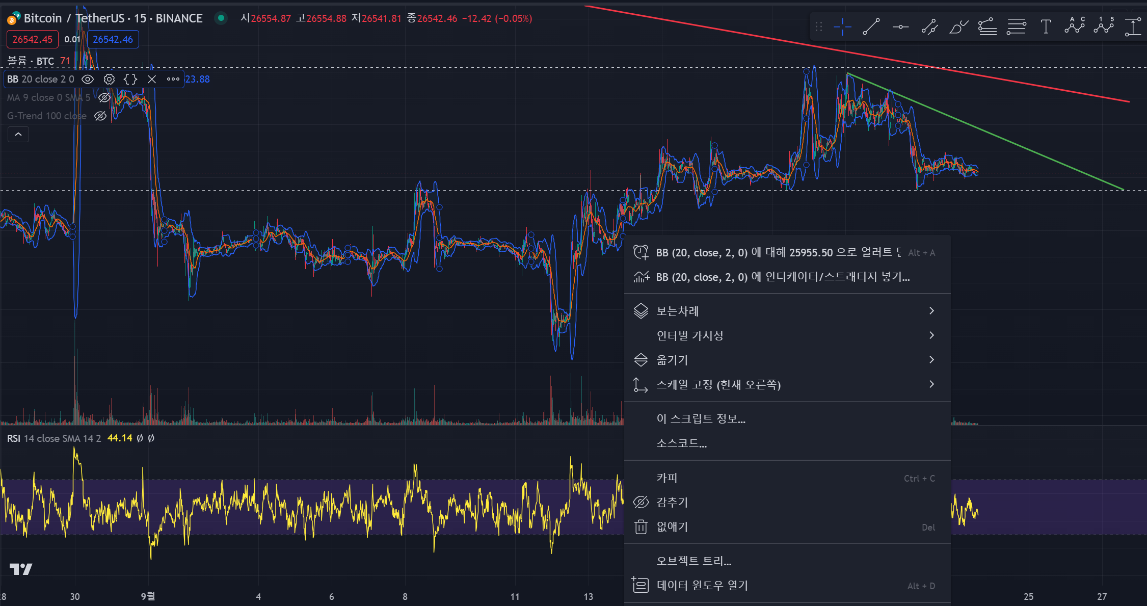Expand the 스케일 고정 submenu
Viewport: 1147px width, 606px height.
click(931, 384)
